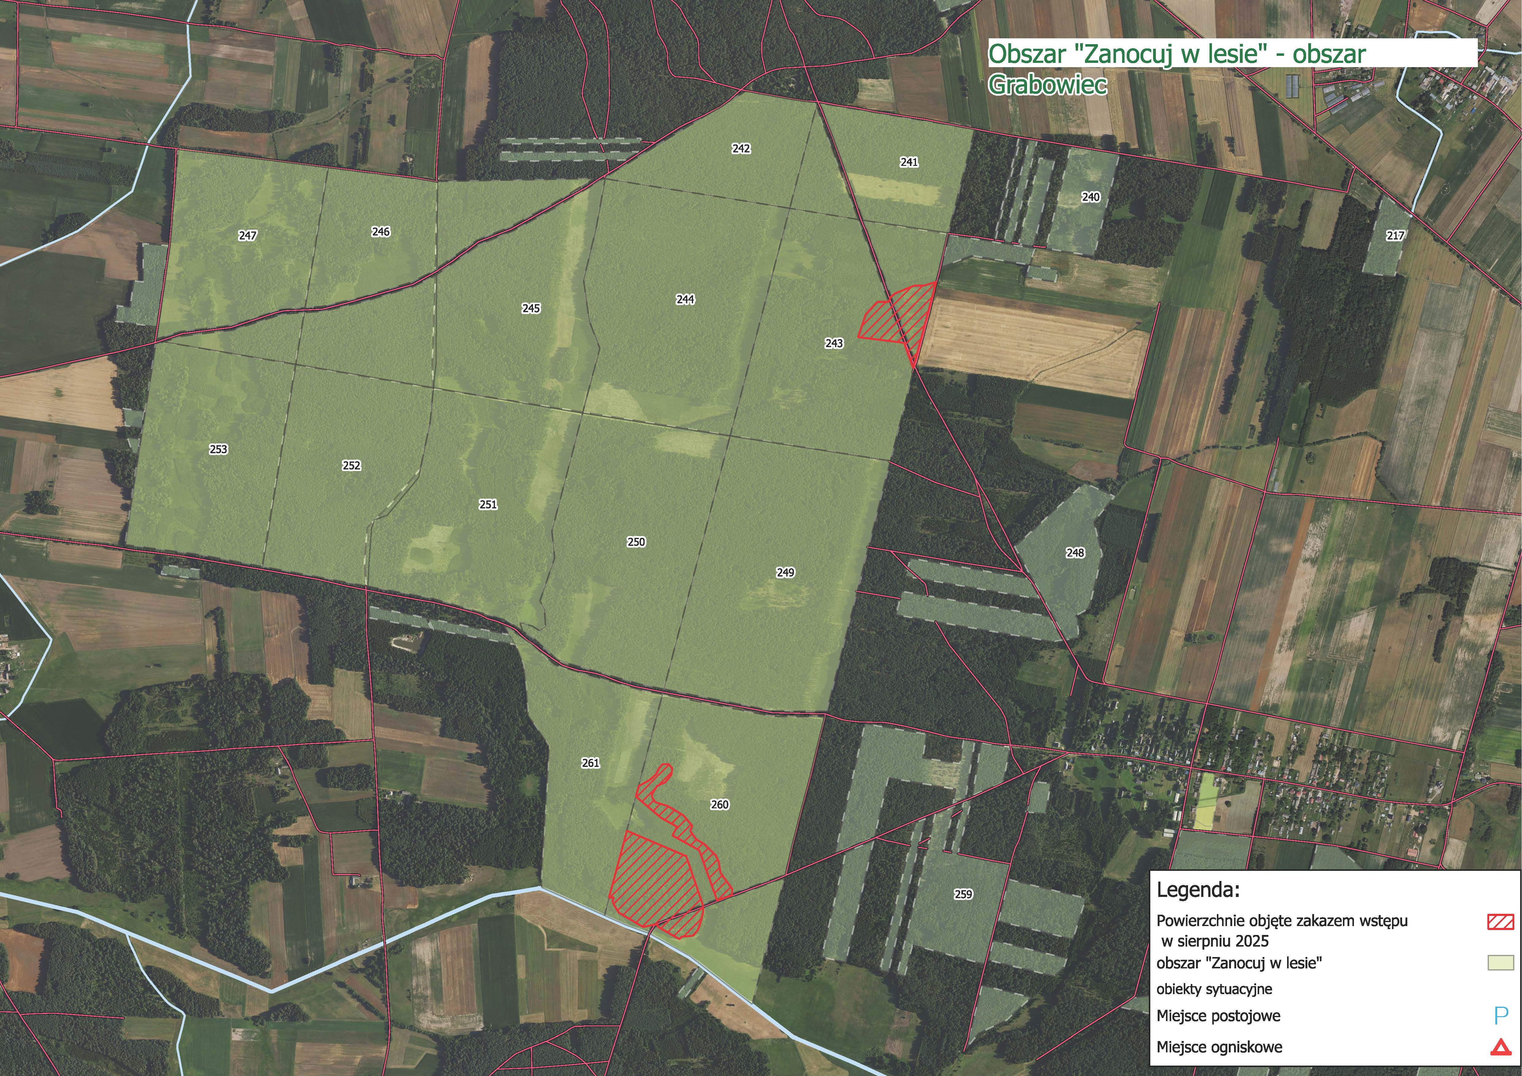Click legend entry 'Miejsce postojowe'
This screenshot has width=1522, height=1076.
pos(1218,1016)
